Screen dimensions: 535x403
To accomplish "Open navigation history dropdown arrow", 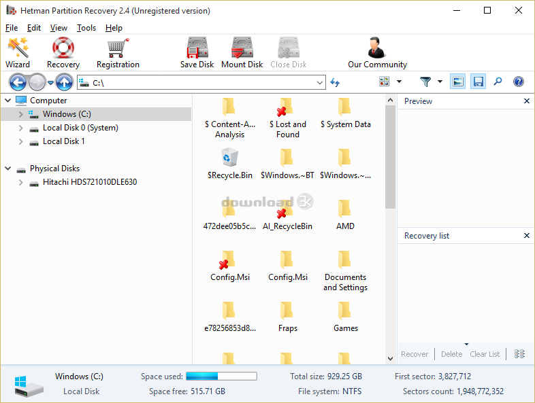I will click(50, 82).
